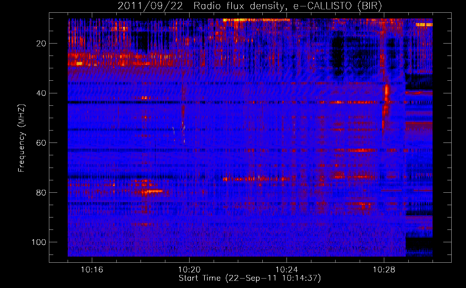Click the 10:28 time tick label

tap(384, 270)
